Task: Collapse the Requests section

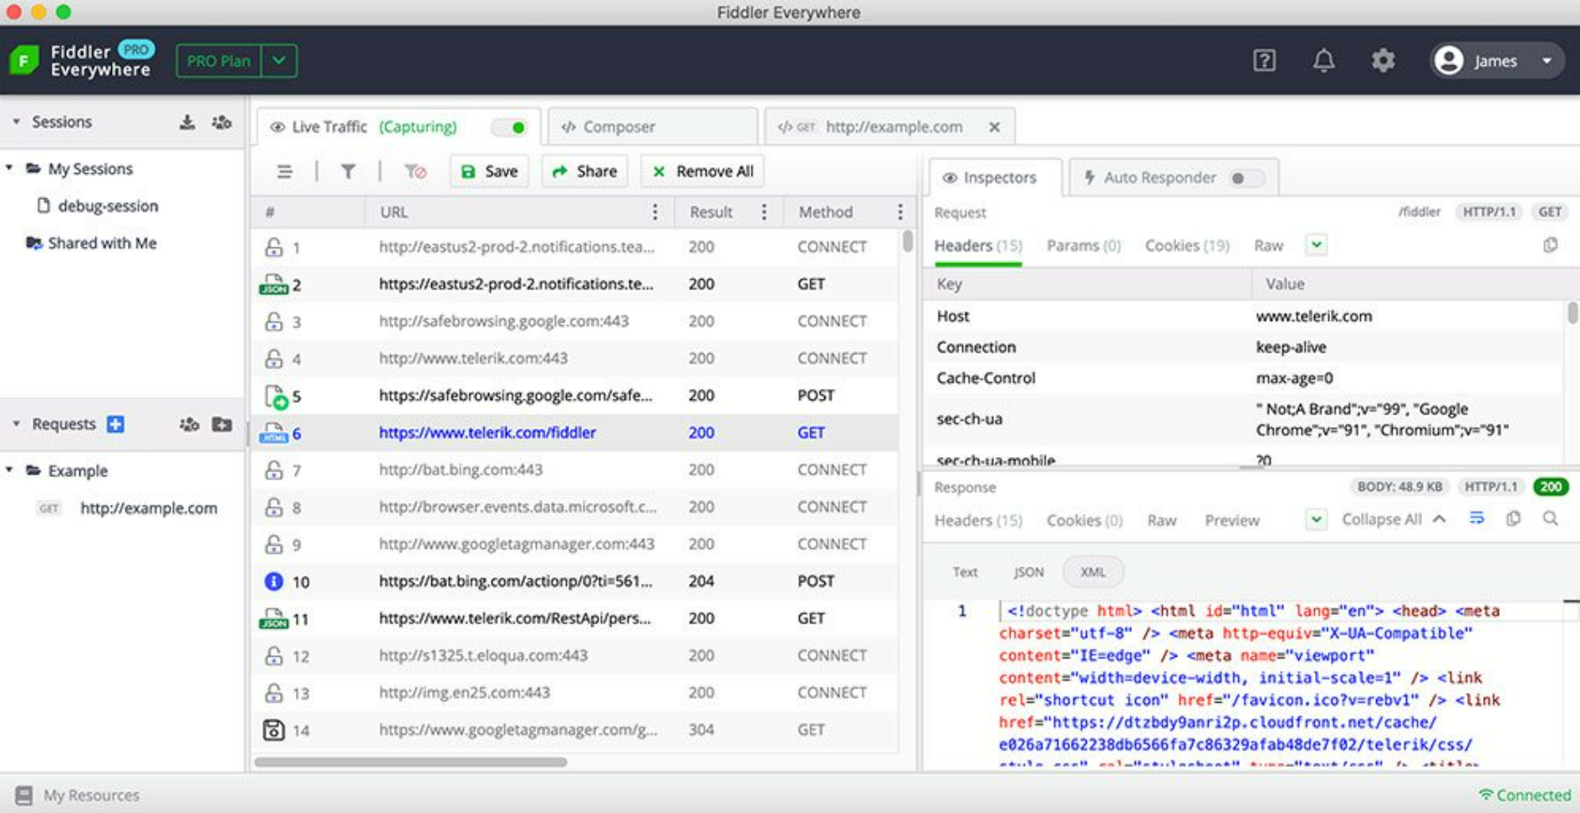Action: [x=16, y=424]
